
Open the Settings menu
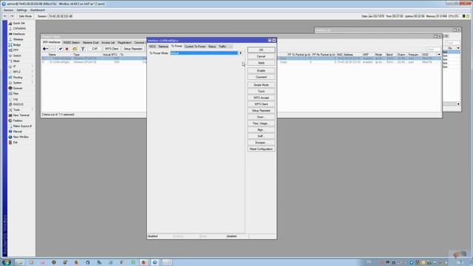point(21,10)
